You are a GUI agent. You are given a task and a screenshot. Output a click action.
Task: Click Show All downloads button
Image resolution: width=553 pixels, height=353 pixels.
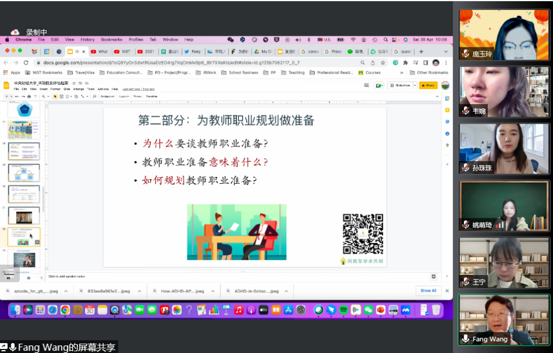pos(428,290)
